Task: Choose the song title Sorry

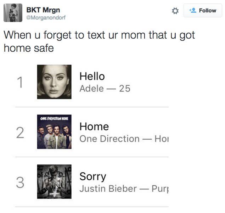Action: click(92, 176)
